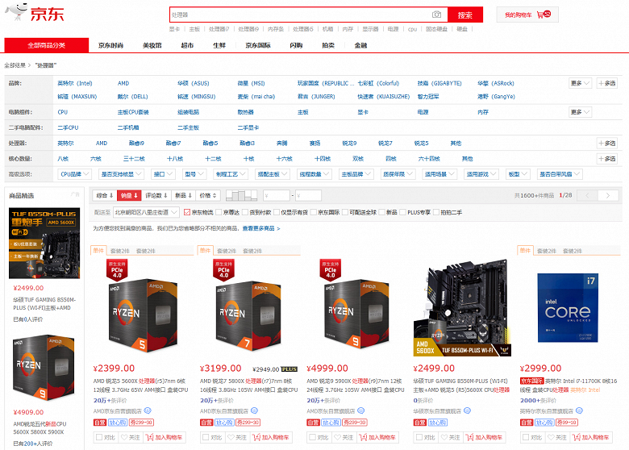Add TUF B550M-PLUS bundle to cart

point(484,437)
